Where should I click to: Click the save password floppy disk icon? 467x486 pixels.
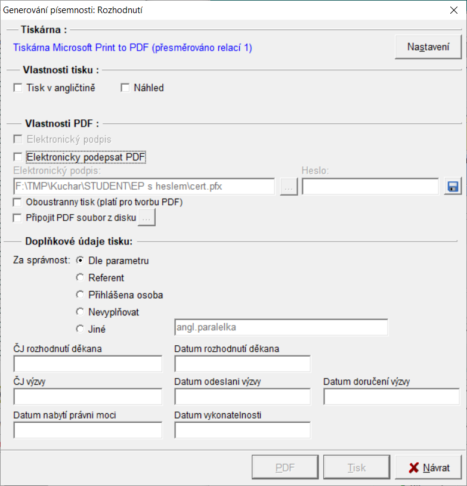(x=453, y=187)
